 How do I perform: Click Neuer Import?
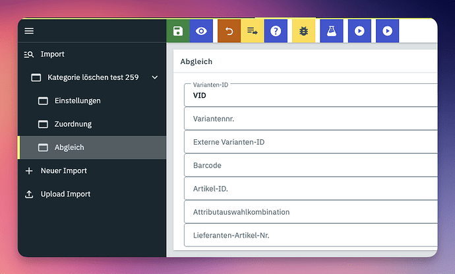click(x=63, y=171)
